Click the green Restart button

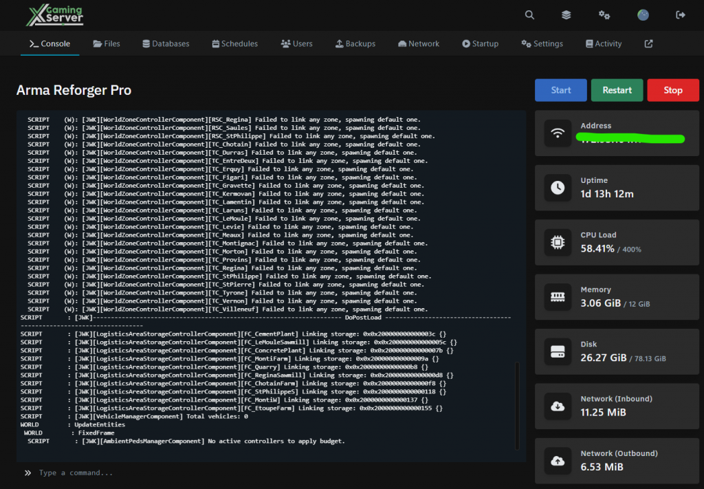[617, 90]
